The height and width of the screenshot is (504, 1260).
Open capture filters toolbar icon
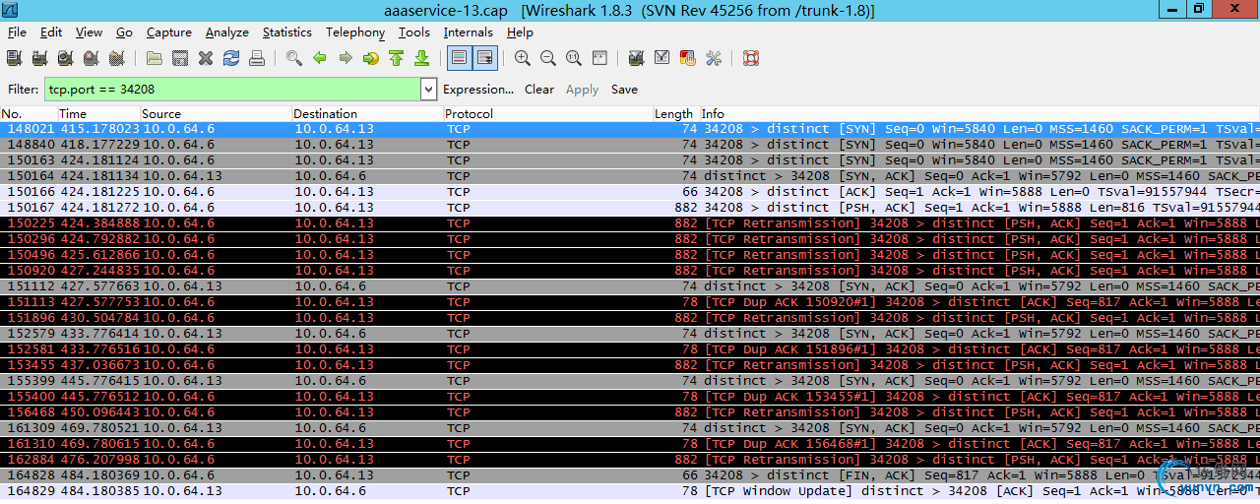pos(637,58)
